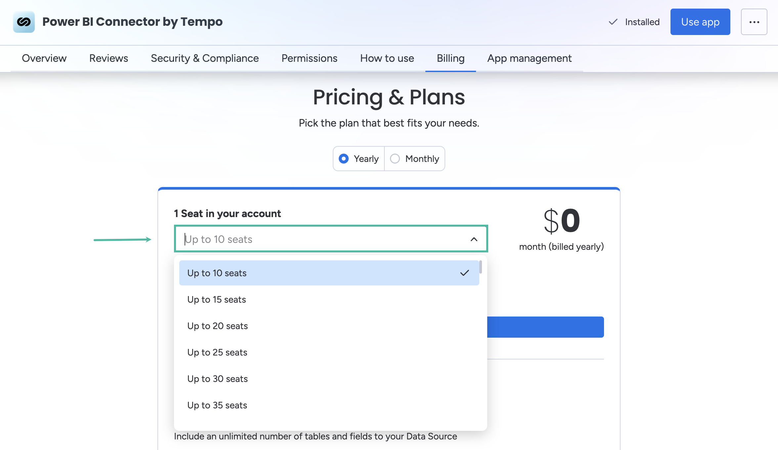
Task: Choose Up to 30 seats option
Action: tap(329, 379)
